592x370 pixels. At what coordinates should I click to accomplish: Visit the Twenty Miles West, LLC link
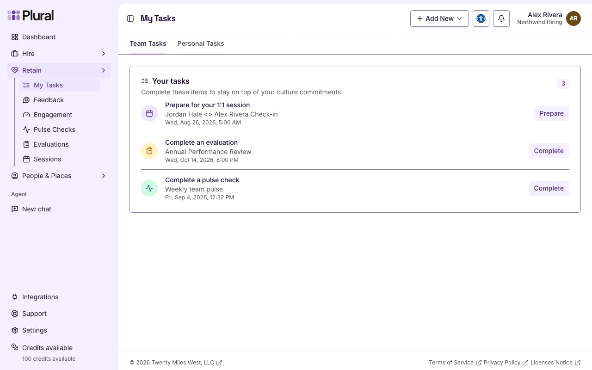point(187,363)
